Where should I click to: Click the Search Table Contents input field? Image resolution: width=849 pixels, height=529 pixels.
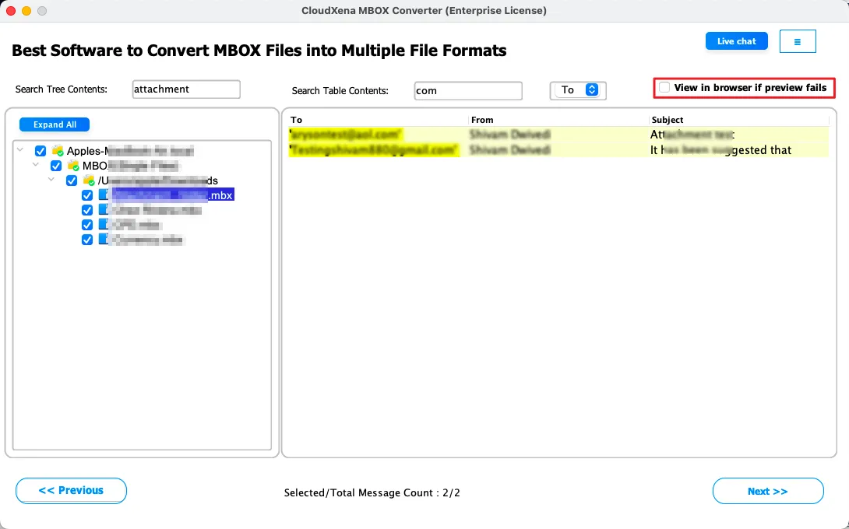pos(467,90)
